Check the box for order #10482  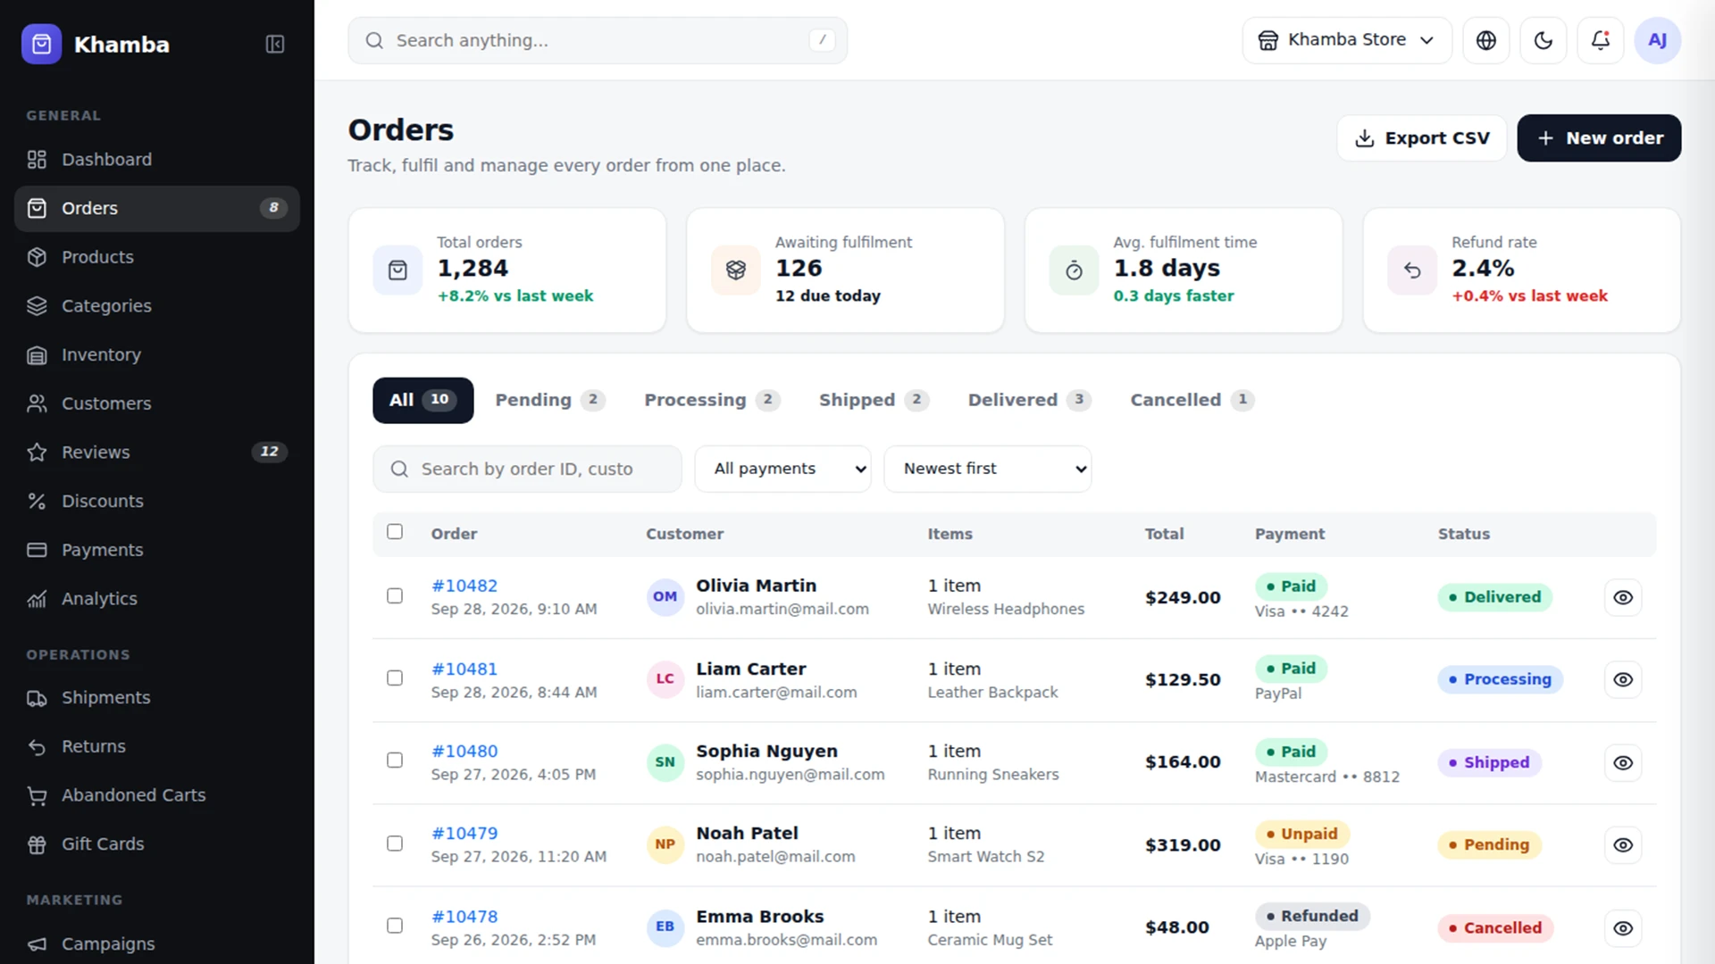[x=395, y=595]
